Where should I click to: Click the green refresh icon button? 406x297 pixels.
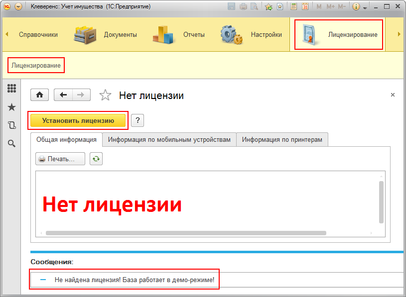coord(96,159)
